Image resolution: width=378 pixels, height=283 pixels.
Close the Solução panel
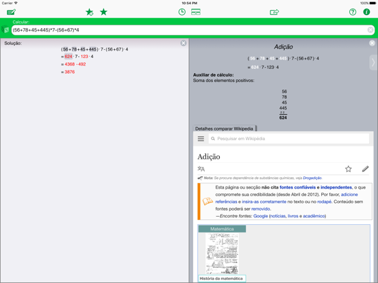(184, 43)
